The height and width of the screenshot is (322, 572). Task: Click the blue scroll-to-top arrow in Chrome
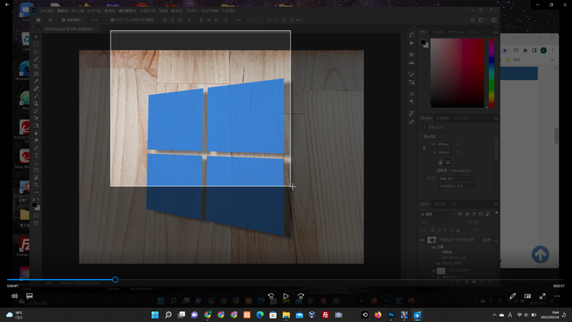pos(540,254)
